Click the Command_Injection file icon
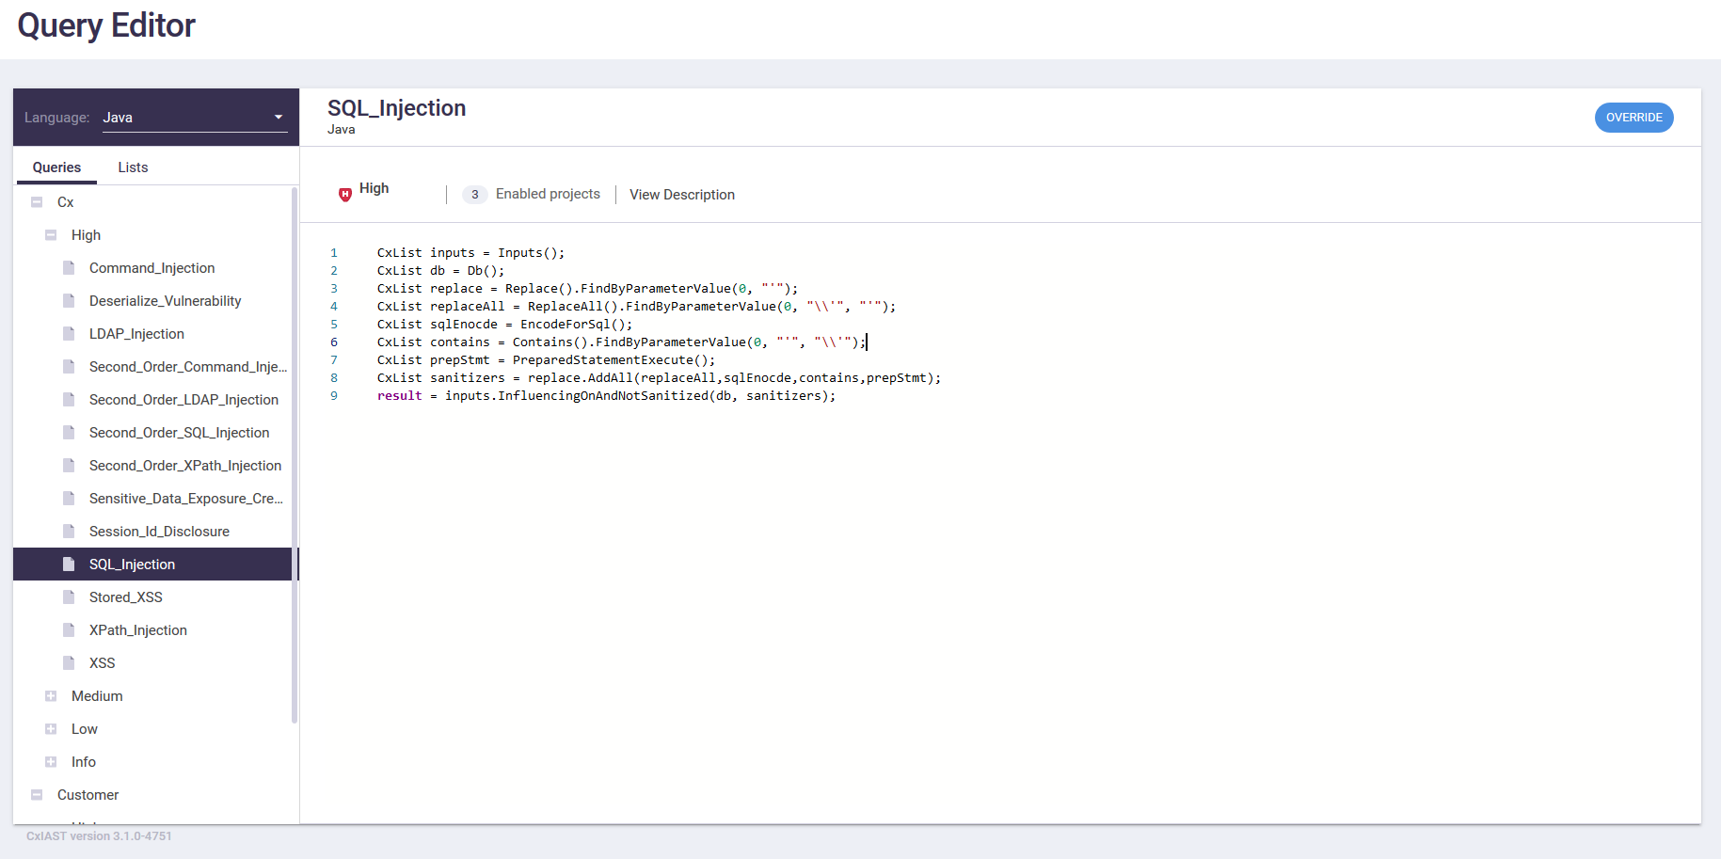Screen dimensions: 1721x859 click(x=69, y=268)
